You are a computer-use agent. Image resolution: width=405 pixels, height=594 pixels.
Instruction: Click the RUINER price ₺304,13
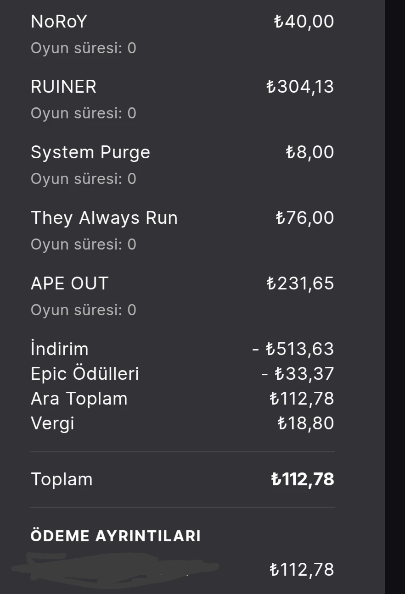point(300,87)
